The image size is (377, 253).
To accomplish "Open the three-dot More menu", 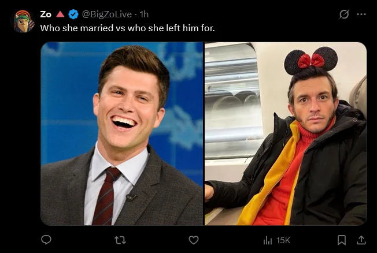I will (x=362, y=14).
